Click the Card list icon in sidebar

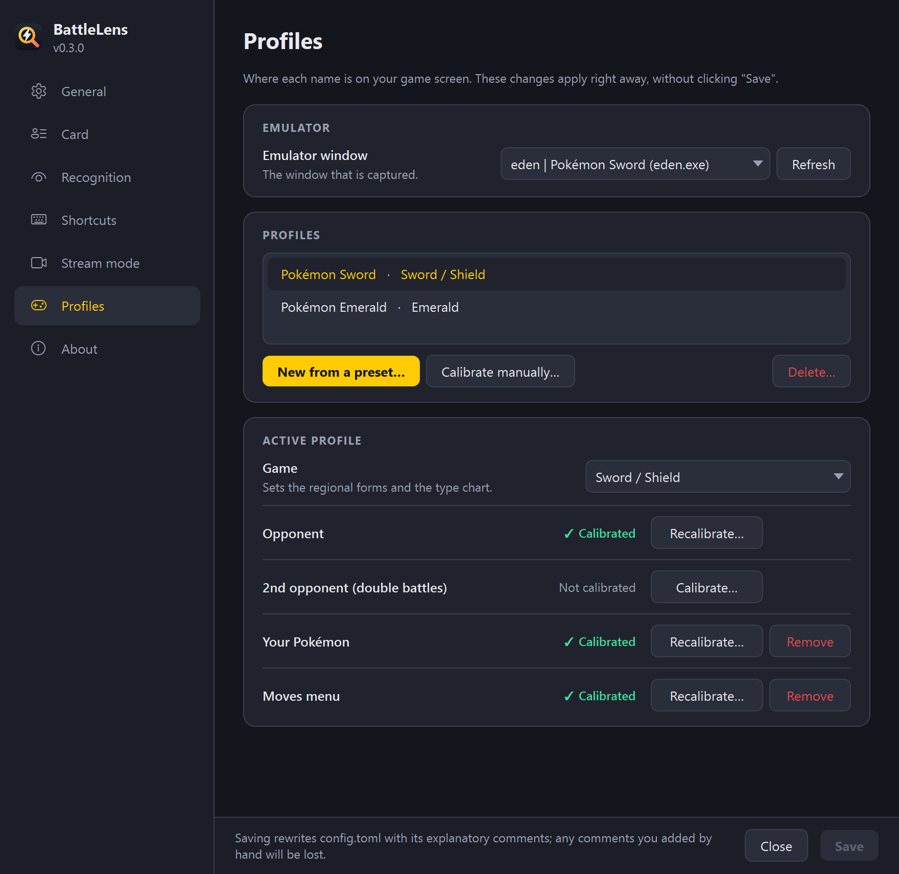[x=39, y=134]
